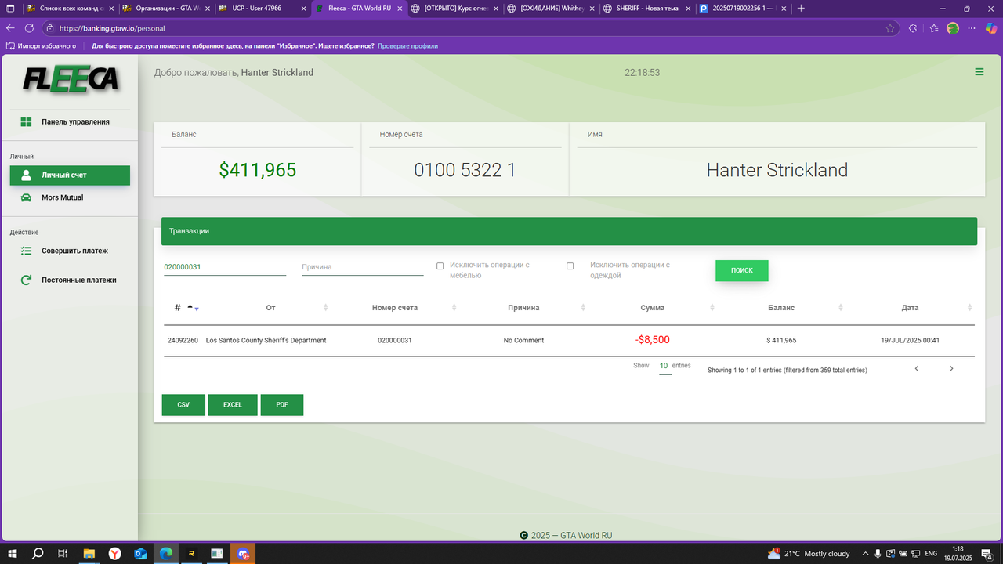Export transactions as EXCEL
This screenshot has width=1003, height=564.
(233, 405)
